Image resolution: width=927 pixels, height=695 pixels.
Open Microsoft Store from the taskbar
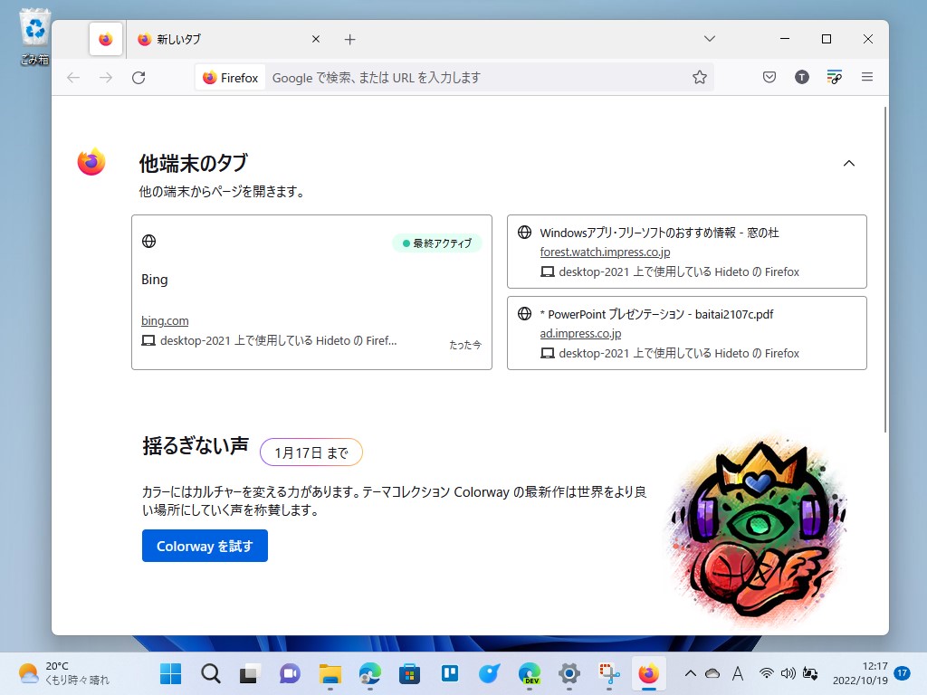409,673
